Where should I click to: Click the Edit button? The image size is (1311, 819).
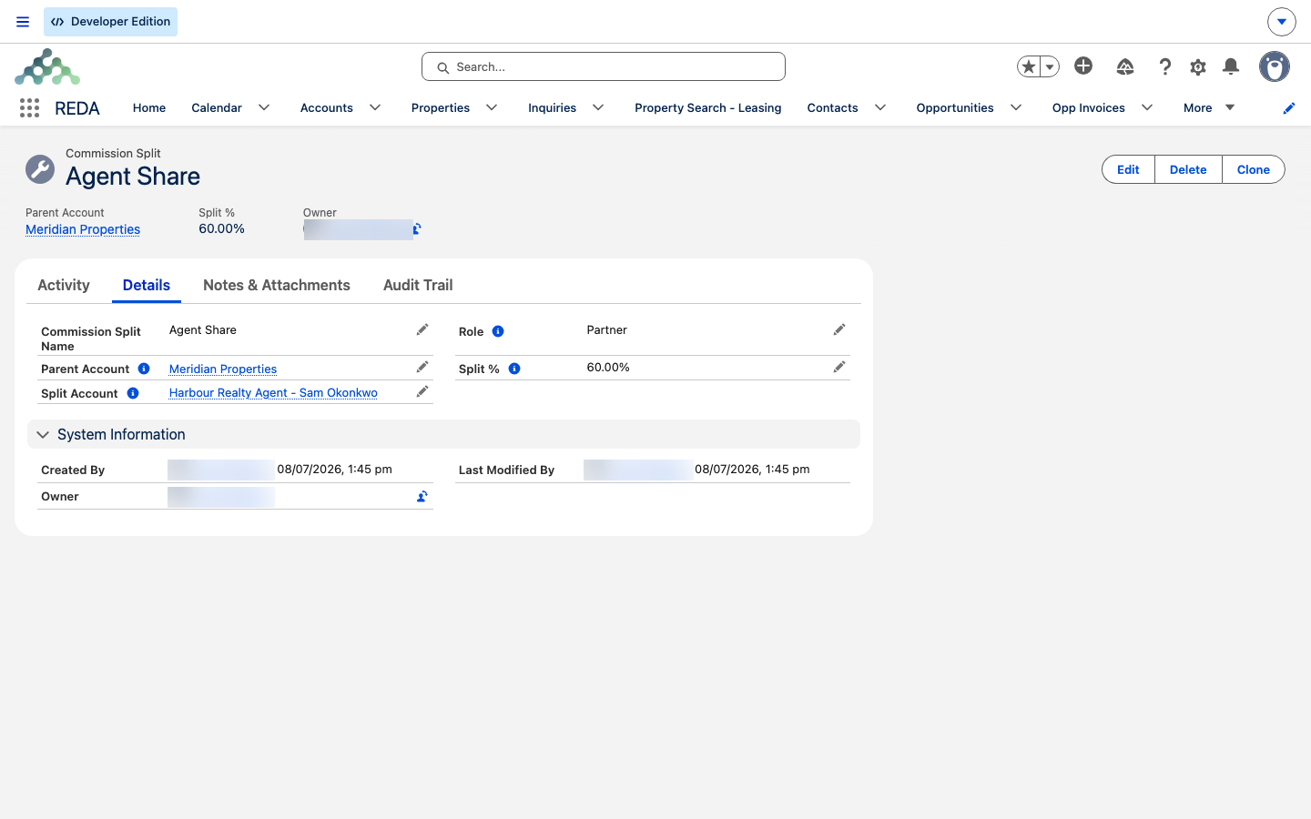pos(1128,169)
